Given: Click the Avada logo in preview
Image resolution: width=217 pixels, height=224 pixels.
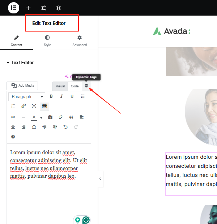Looking at the screenshot, I should tap(172, 31).
